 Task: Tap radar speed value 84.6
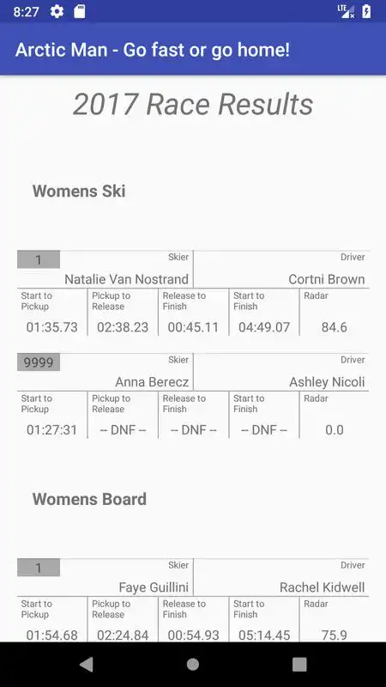coord(335,327)
